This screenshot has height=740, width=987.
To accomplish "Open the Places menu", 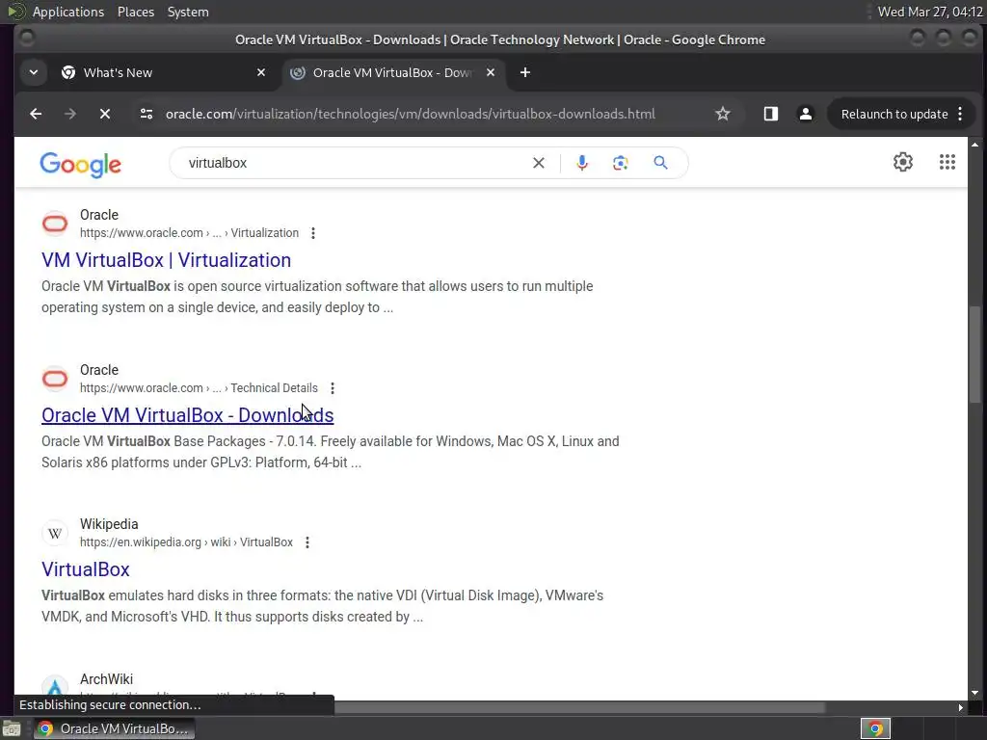I will [136, 12].
